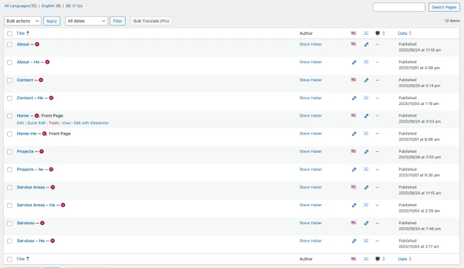Select all pages using header checkbox
This screenshot has width=464, height=268.
(10, 33)
